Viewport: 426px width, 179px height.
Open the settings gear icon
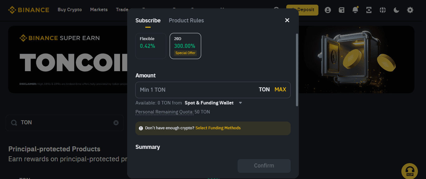click(410, 10)
